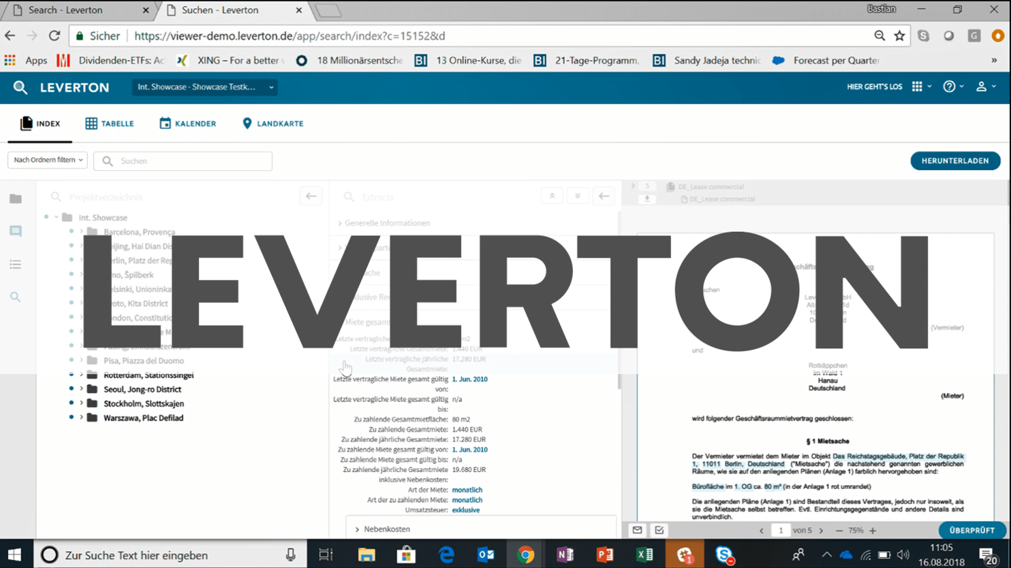Screen dimensions: 1011x568
Task: Switch to the KALENDER tab
Action: click(188, 124)
